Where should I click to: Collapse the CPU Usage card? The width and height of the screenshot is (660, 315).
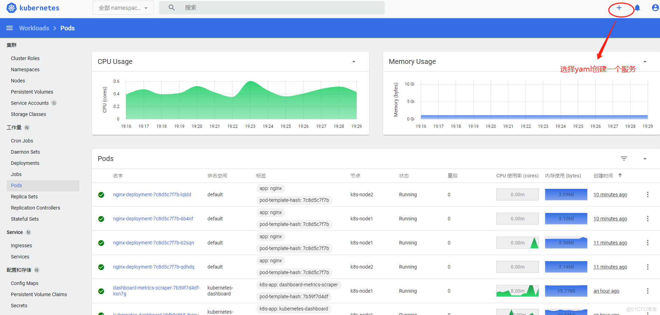353,61
